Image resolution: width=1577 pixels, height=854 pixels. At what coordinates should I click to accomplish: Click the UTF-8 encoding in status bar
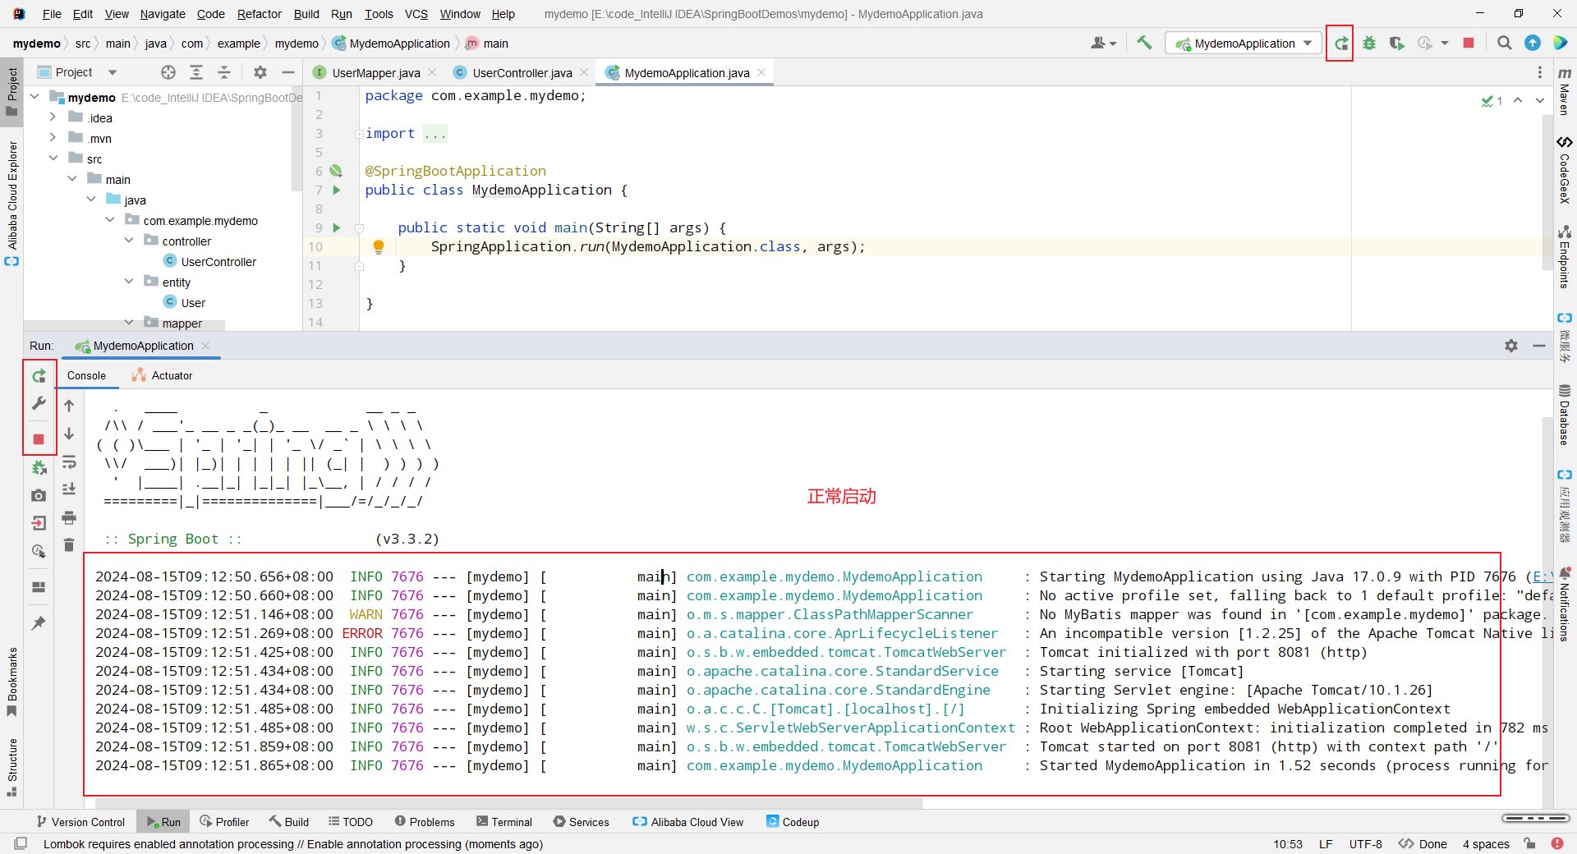pyautogui.click(x=1366, y=844)
